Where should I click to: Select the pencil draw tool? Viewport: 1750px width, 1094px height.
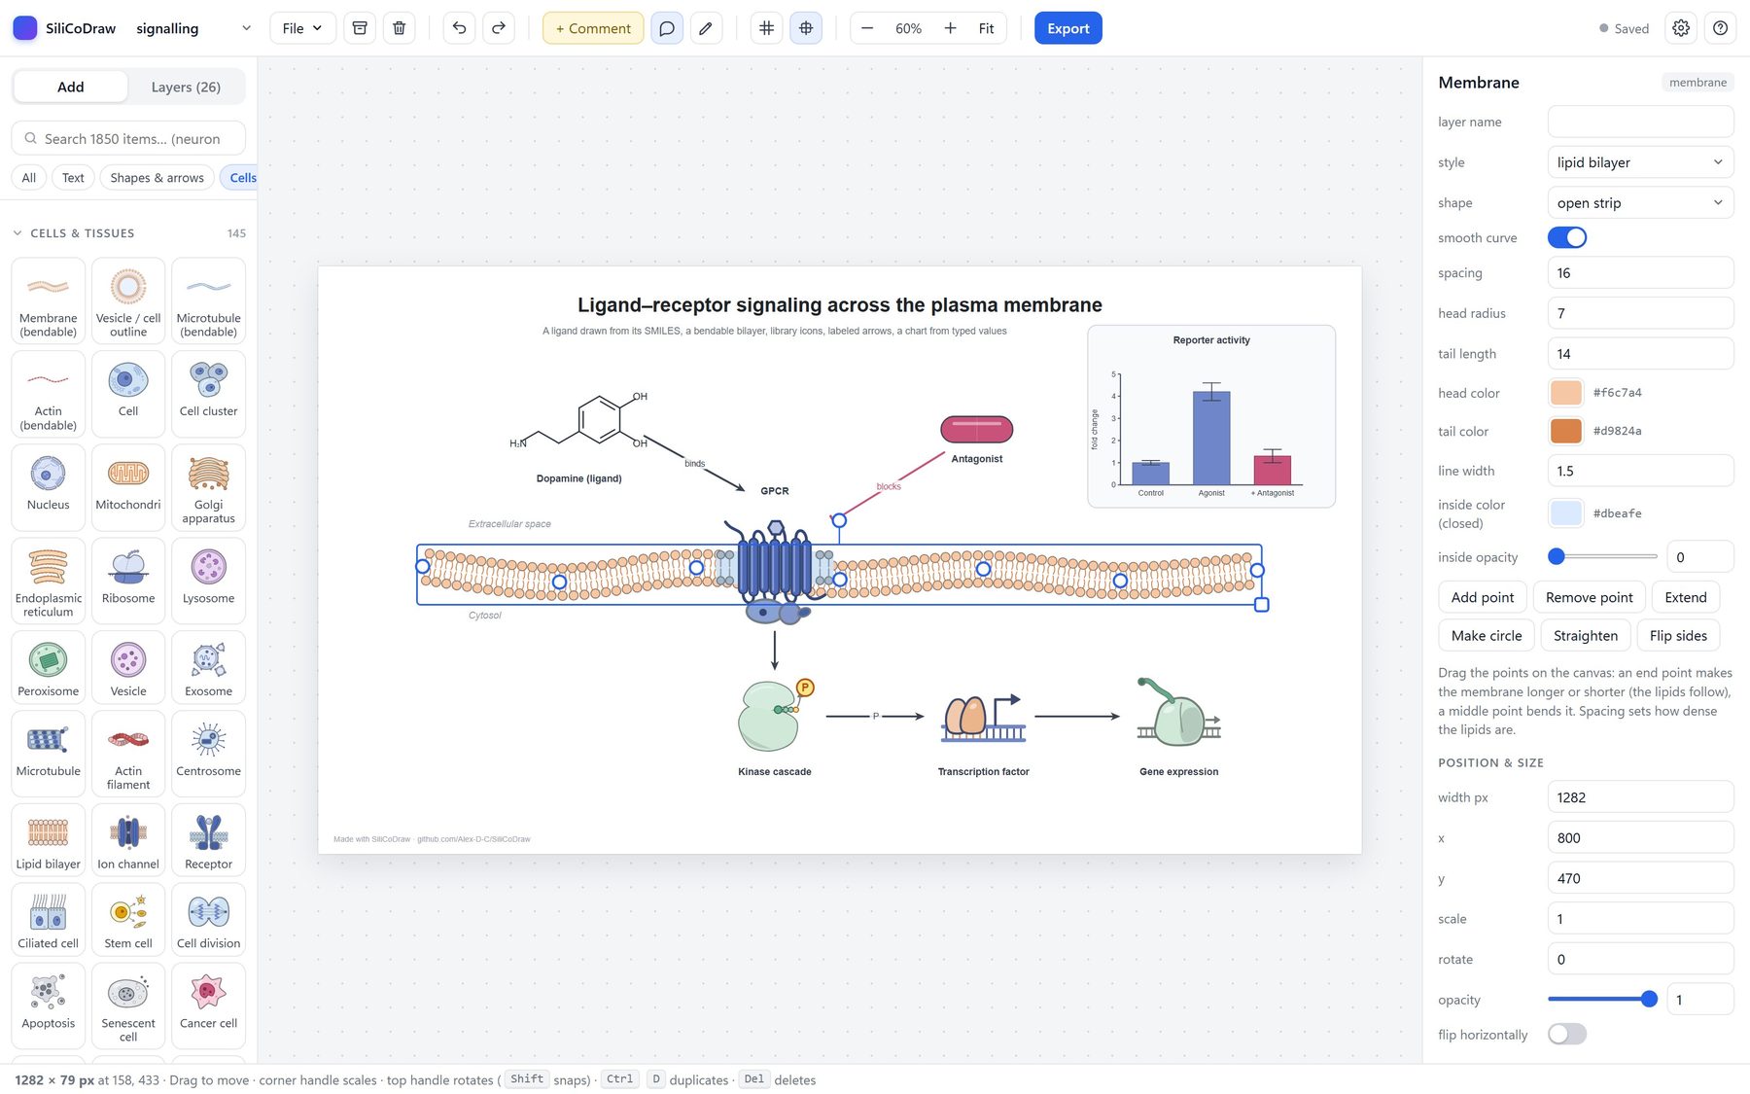[x=706, y=28]
